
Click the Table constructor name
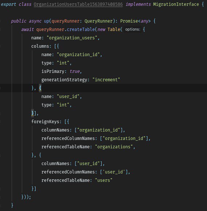(114, 30)
